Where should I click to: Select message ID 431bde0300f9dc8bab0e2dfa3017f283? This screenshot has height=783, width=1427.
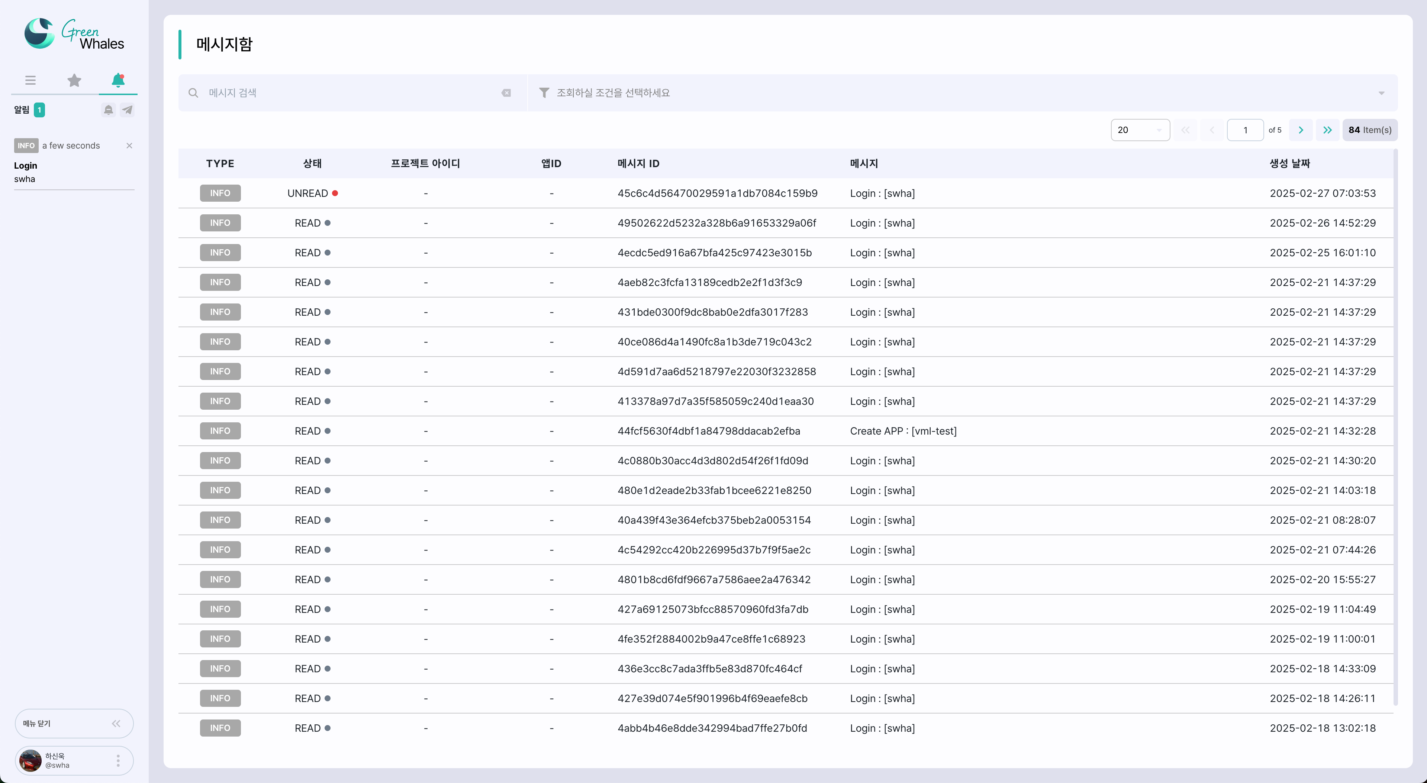(712, 312)
